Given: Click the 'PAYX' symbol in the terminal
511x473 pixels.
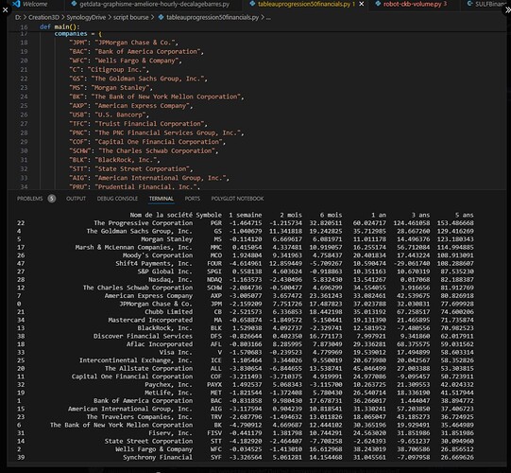Looking at the screenshot, I should click(214, 385).
